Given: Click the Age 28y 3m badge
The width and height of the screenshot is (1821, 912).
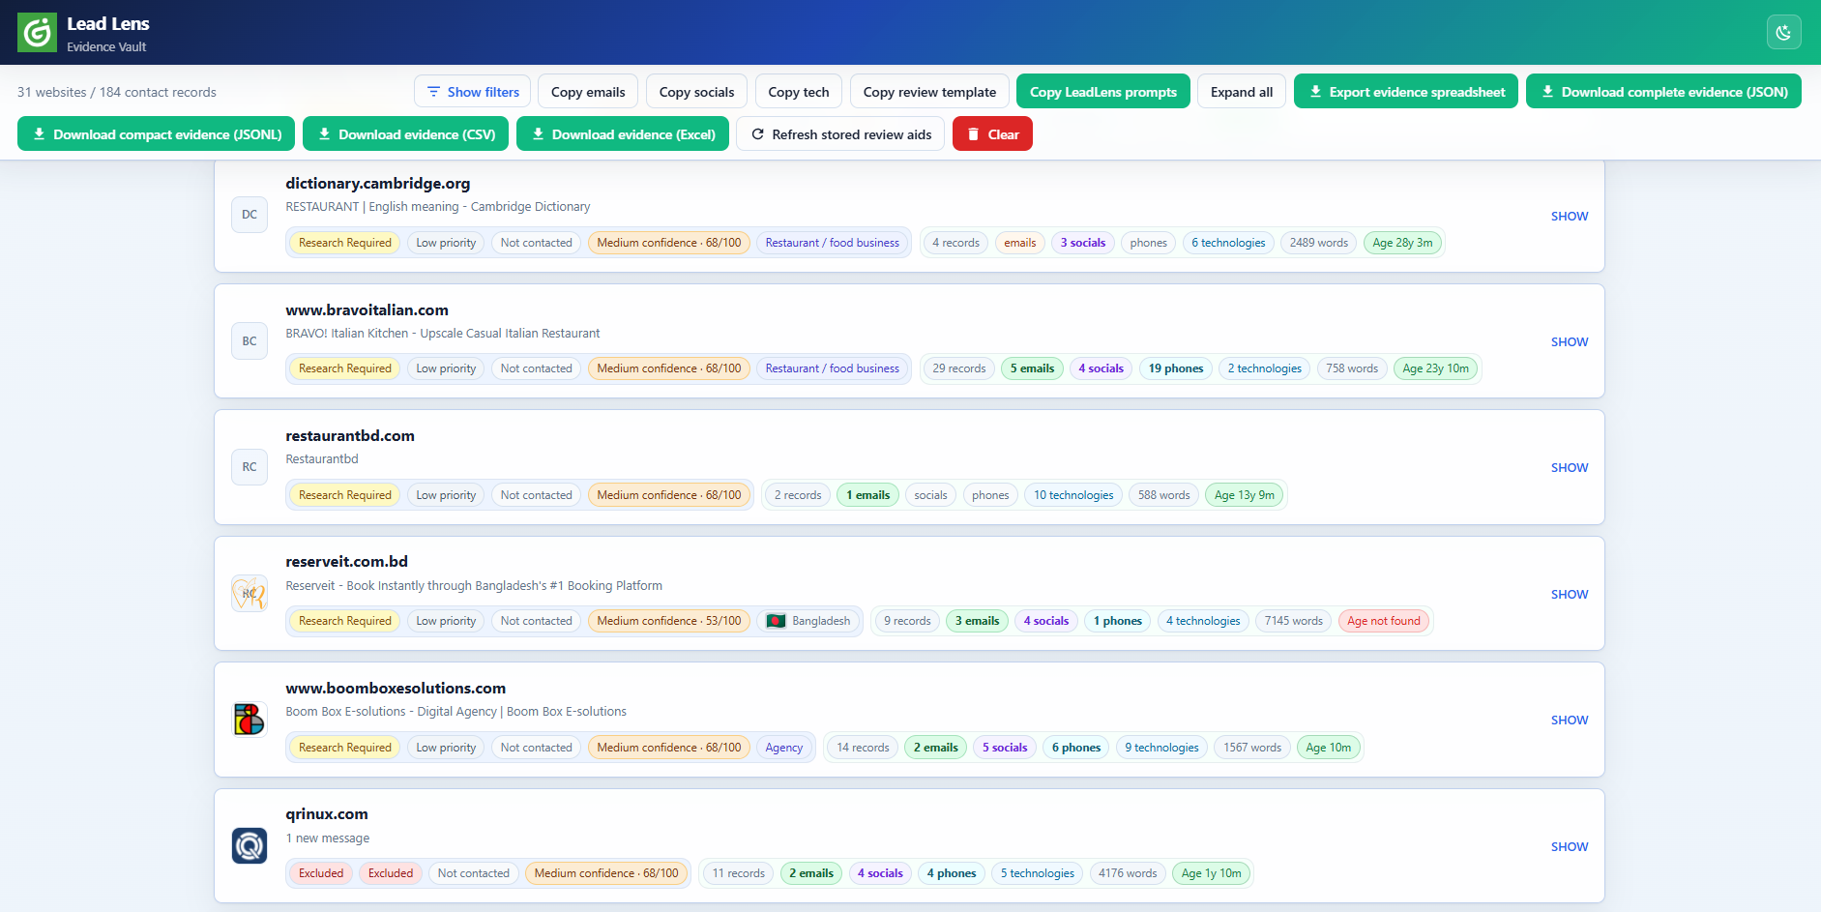Looking at the screenshot, I should point(1402,243).
